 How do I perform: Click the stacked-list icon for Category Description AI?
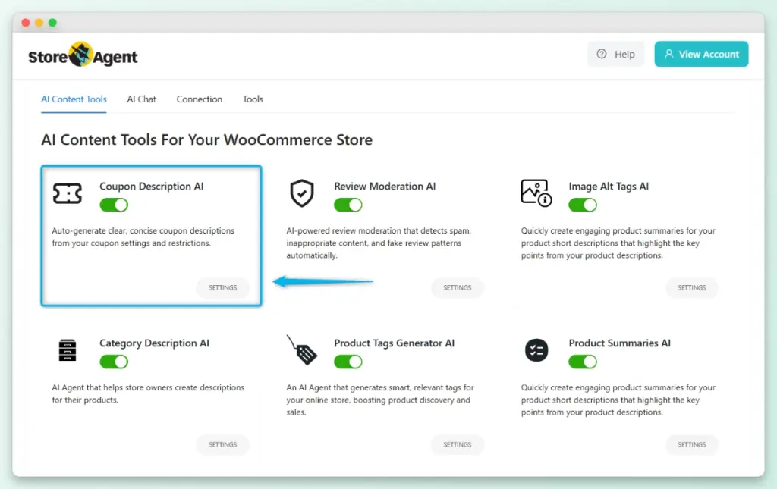68,350
